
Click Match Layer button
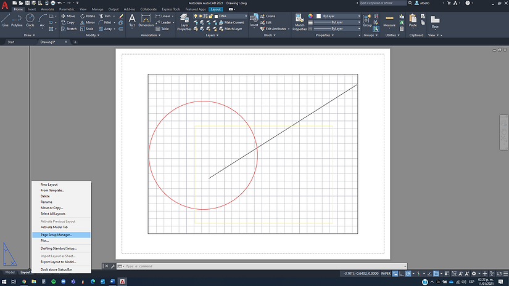(231, 29)
